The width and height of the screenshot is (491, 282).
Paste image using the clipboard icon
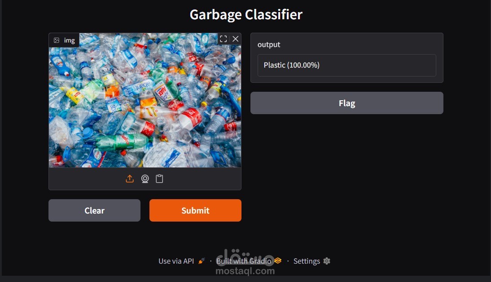tap(159, 179)
